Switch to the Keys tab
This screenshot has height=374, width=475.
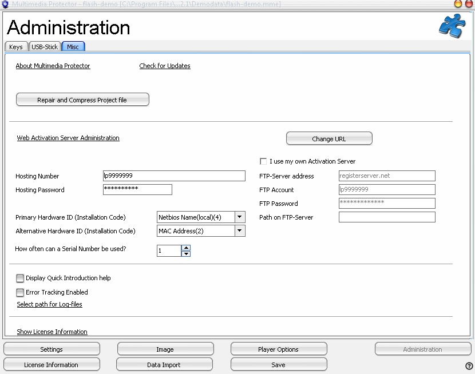point(16,47)
